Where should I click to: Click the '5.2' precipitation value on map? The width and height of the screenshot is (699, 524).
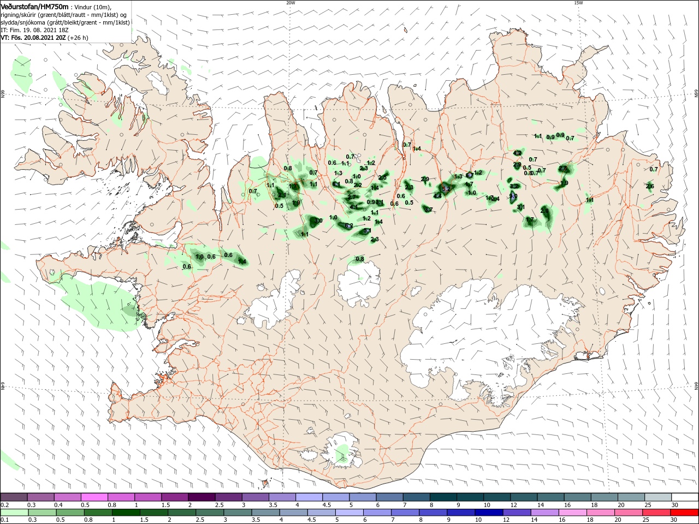tap(446, 189)
